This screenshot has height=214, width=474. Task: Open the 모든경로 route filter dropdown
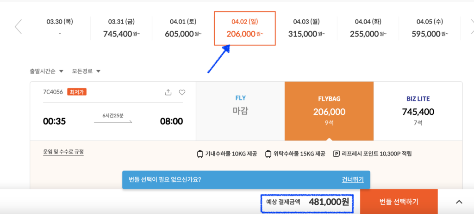click(x=86, y=71)
